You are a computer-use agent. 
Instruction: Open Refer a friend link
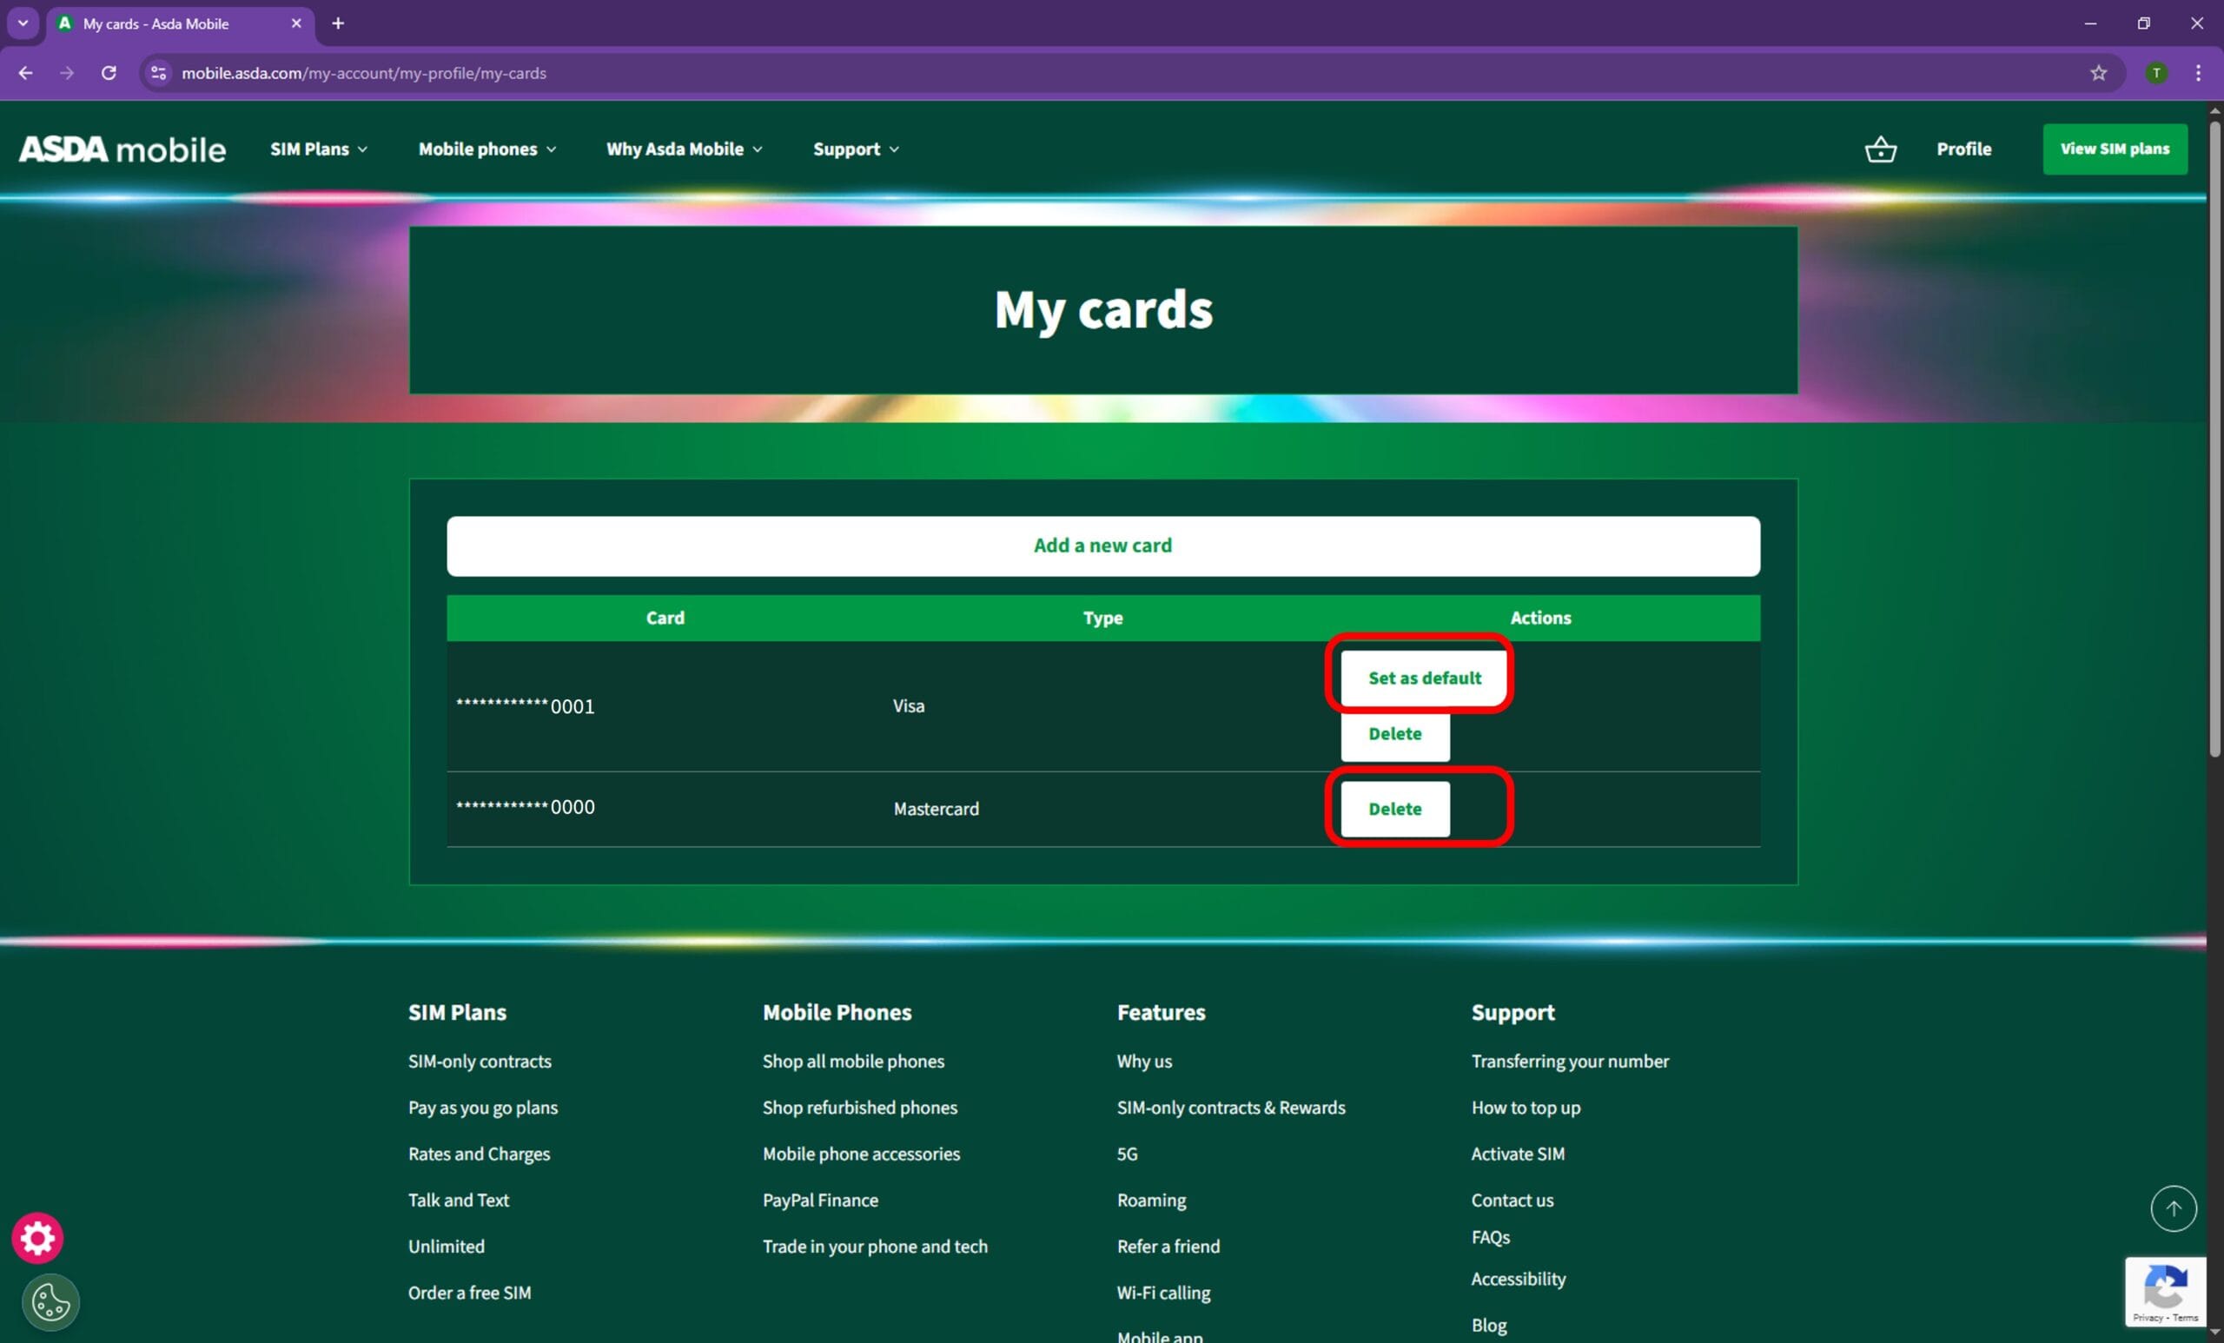click(1168, 1246)
